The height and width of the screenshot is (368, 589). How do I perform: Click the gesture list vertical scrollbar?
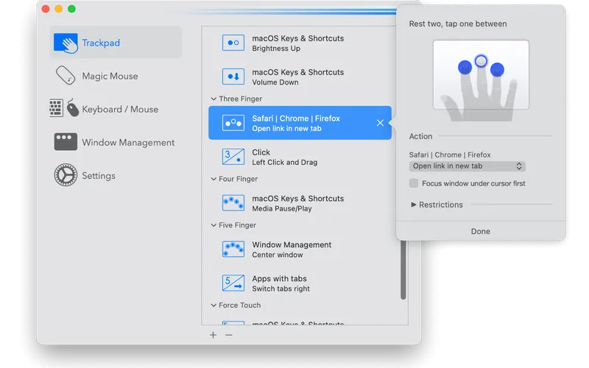coord(403,269)
